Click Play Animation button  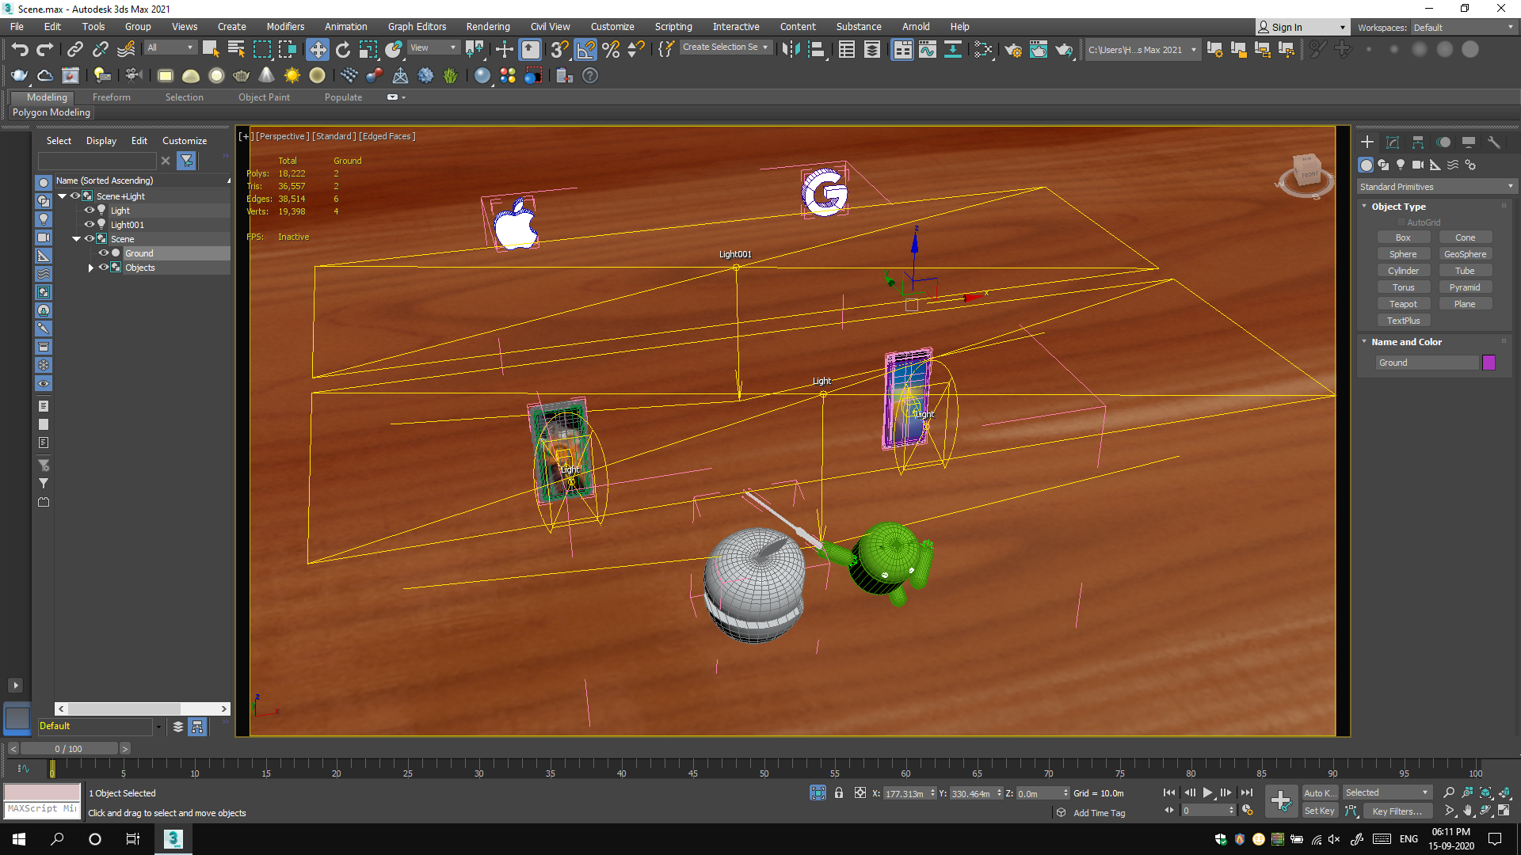click(x=1208, y=792)
